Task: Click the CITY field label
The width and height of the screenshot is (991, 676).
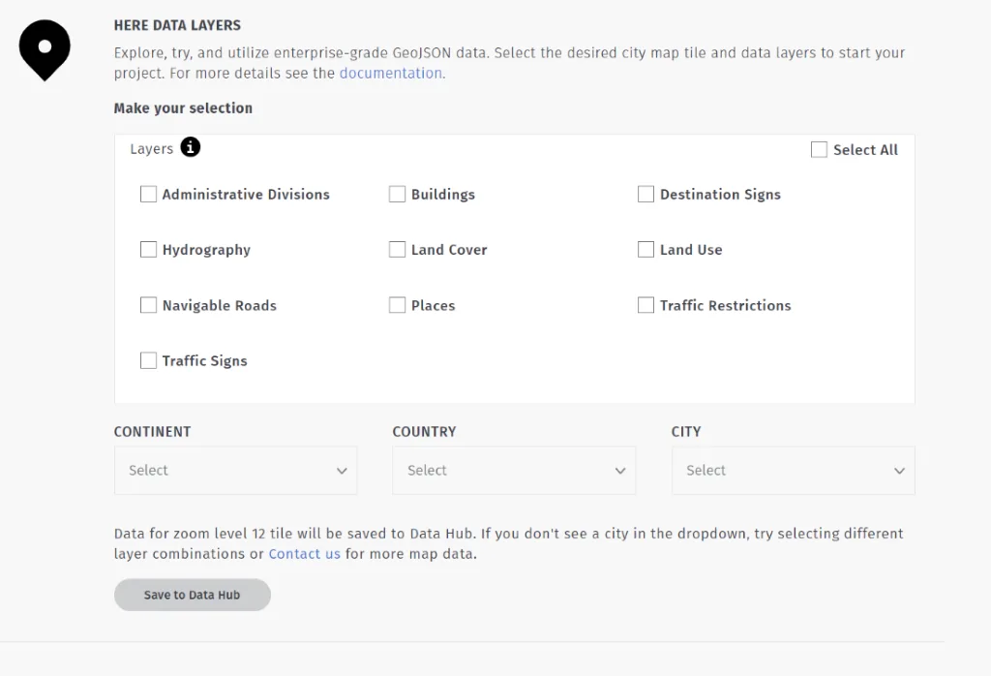Action: [x=686, y=432]
